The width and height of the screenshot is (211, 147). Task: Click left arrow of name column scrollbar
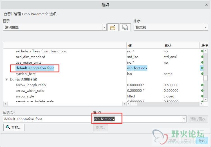[x=5, y=104]
